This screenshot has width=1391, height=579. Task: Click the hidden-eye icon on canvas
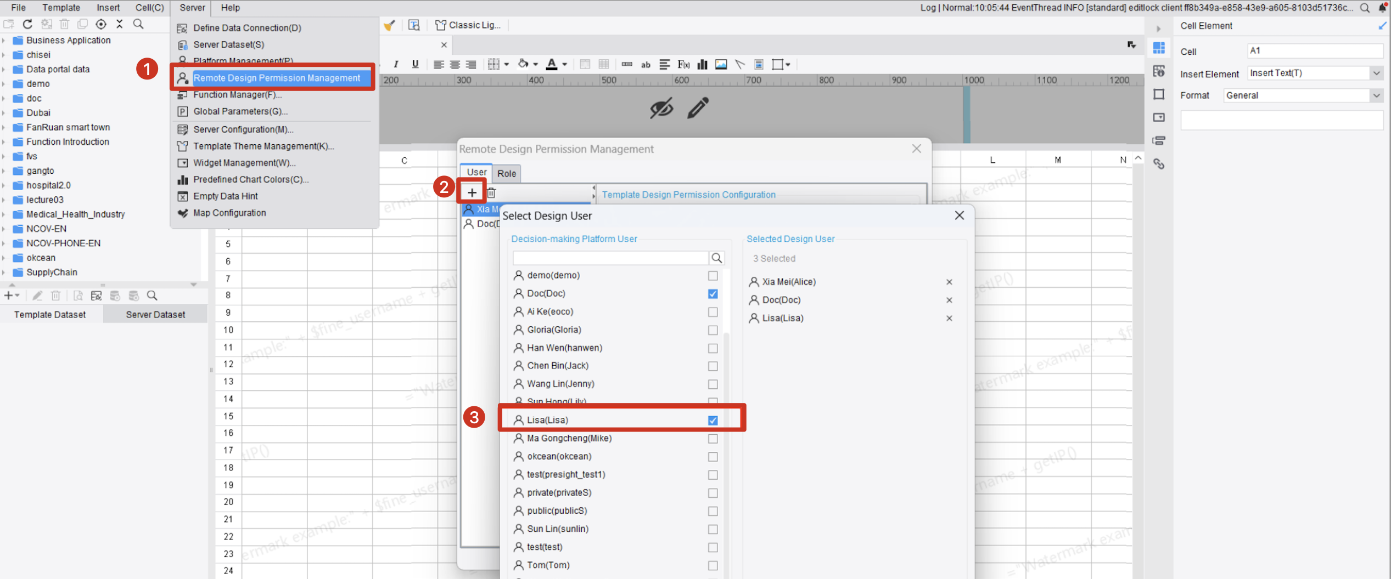(x=661, y=108)
